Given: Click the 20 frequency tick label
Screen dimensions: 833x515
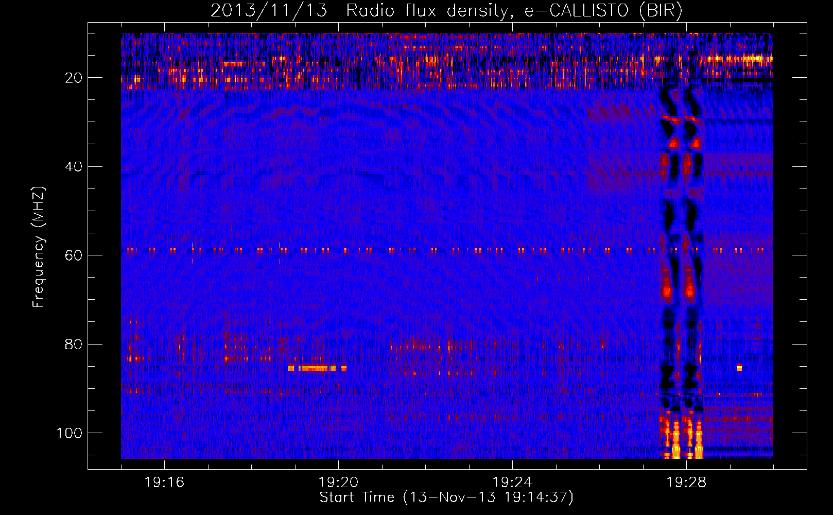Looking at the screenshot, I should point(74,78).
